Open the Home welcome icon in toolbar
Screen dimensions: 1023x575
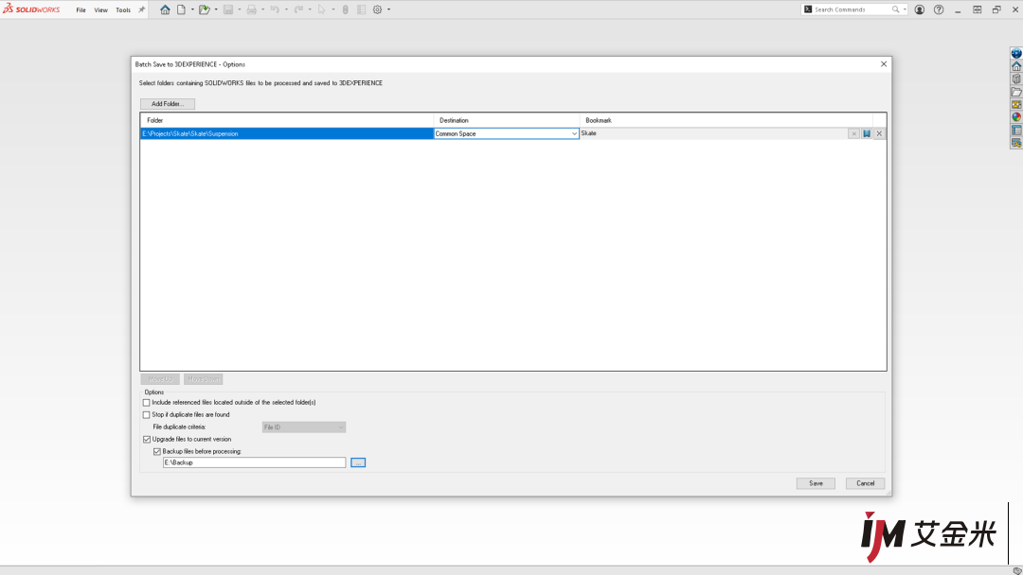pyautogui.click(x=165, y=9)
